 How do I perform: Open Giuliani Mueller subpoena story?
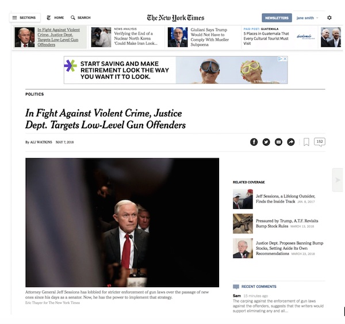(x=209, y=37)
